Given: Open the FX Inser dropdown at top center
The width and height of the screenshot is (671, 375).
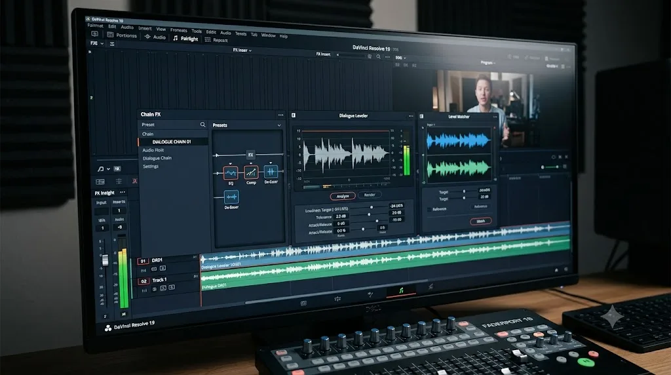Looking at the screenshot, I should click(x=242, y=50).
